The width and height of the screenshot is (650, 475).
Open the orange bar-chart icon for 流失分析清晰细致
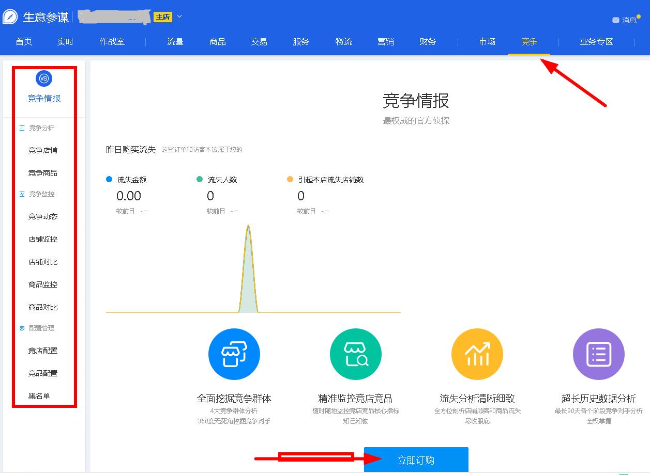pyautogui.click(x=477, y=354)
